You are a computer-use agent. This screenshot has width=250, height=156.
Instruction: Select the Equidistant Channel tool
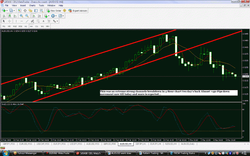[32, 21]
